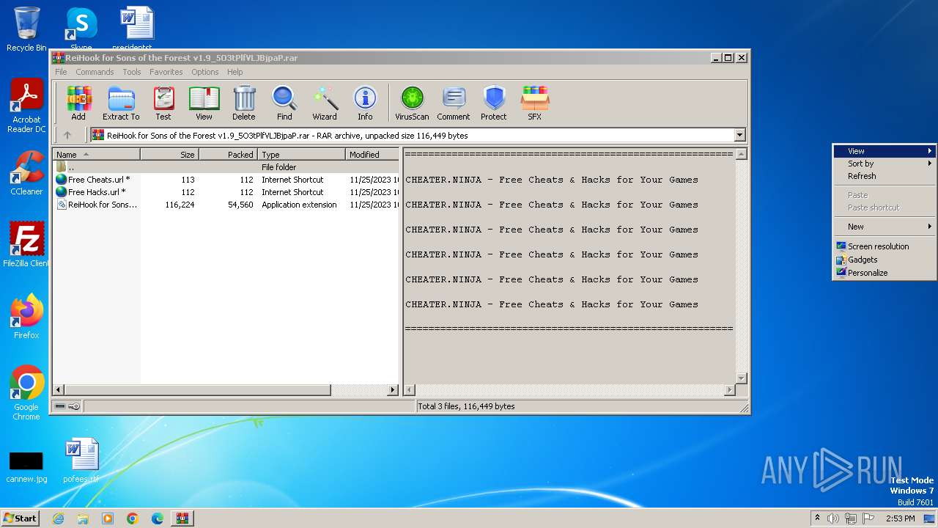The width and height of the screenshot is (938, 528).
Task: Open the View file tool
Action: click(204, 103)
